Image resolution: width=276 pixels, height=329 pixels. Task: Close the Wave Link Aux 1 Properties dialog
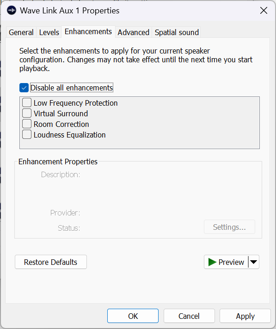point(264,11)
